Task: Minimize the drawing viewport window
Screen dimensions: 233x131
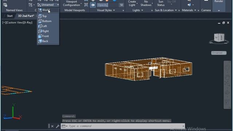Action: 219,23
